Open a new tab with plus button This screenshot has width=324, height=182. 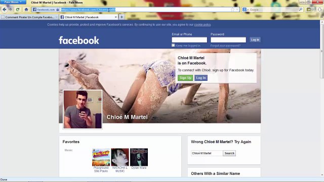(121, 17)
